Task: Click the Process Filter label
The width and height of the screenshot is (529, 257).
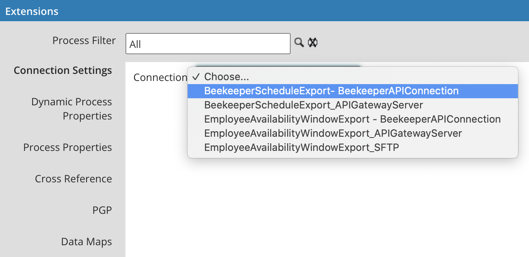Action: (84, 40)
